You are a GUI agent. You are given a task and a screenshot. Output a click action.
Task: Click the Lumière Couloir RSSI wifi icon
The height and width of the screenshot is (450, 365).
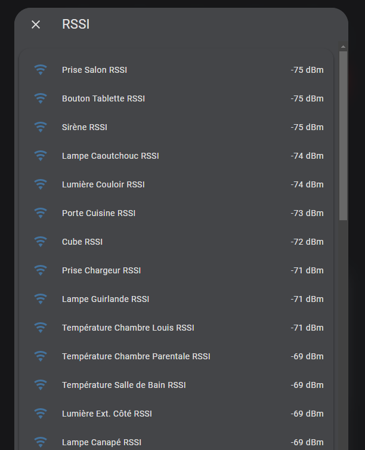pos(41,184)
